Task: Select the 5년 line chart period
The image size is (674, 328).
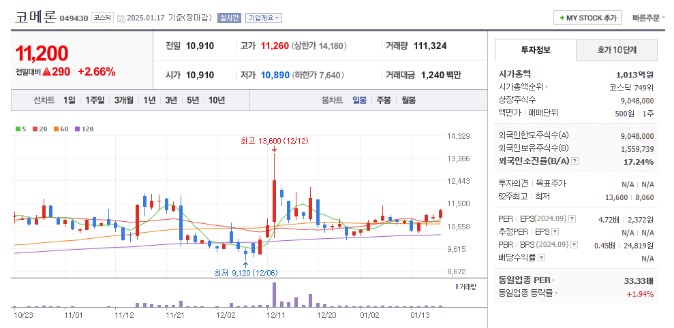Action: pyautogui.click(x=193, y=101)
